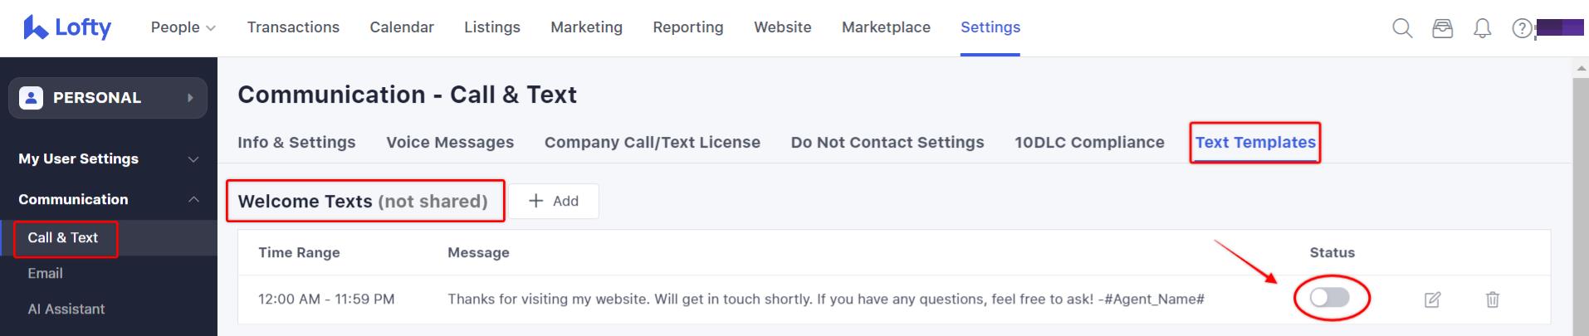Open the inbox tray icon

(1443, 28)
